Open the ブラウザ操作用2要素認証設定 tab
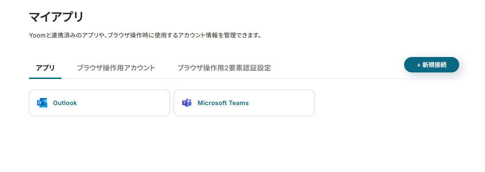Image resolution: width=485 pixels, height=172 pixels. pyautogui.click(x=224, y=68)
